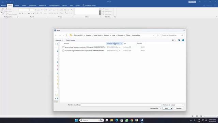This screenshot has width=218, height=123.
Task: Open Task View from the taskbar
Action: pyautogui.click(x=107, y=120)
